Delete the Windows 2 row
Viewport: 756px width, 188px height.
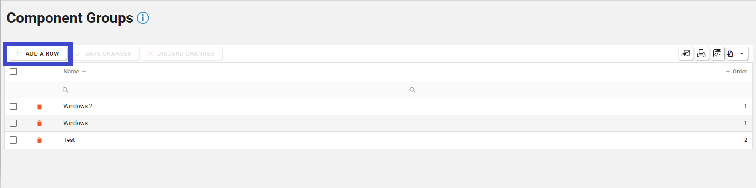point(39,106)
